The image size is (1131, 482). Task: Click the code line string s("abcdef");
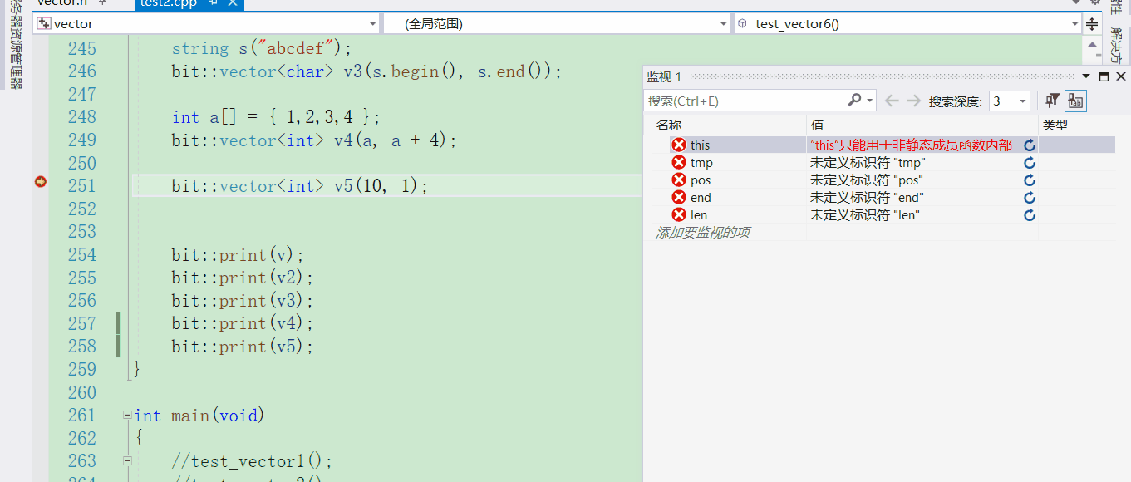click(x=262, y=49)
